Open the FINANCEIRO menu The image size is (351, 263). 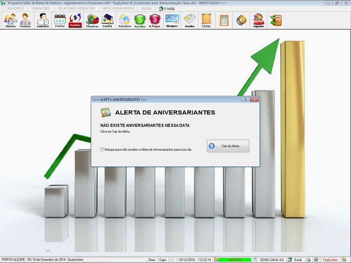pyautogui.click(x=41, y=8)
